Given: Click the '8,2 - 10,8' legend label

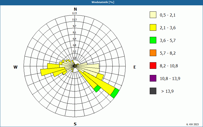Looking at the screenshot, I should [169, 66].
